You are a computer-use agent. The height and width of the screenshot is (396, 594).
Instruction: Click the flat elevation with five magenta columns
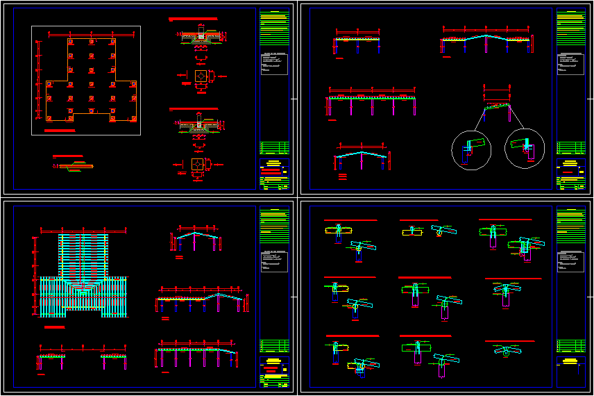372,103
